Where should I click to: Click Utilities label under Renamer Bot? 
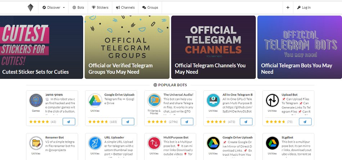coord(36,154)
